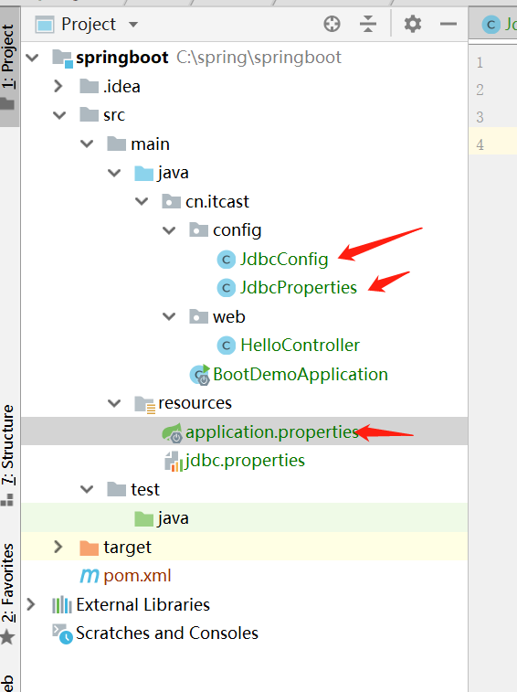
Task: Click the C:\spring\springboot path text
Action: coord(258,58)
